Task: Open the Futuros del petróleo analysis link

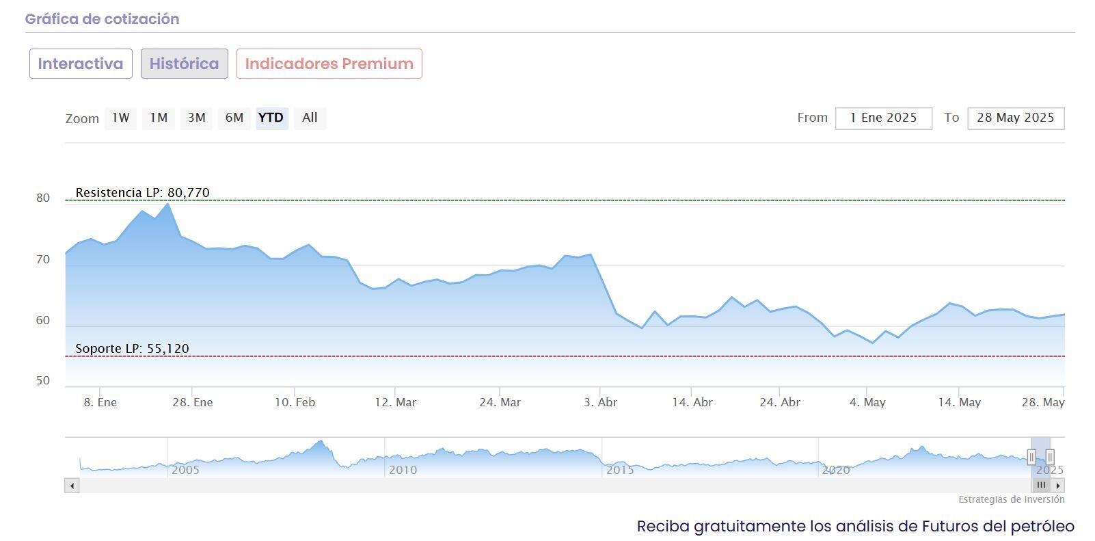Action: click(x=855, y=526)
